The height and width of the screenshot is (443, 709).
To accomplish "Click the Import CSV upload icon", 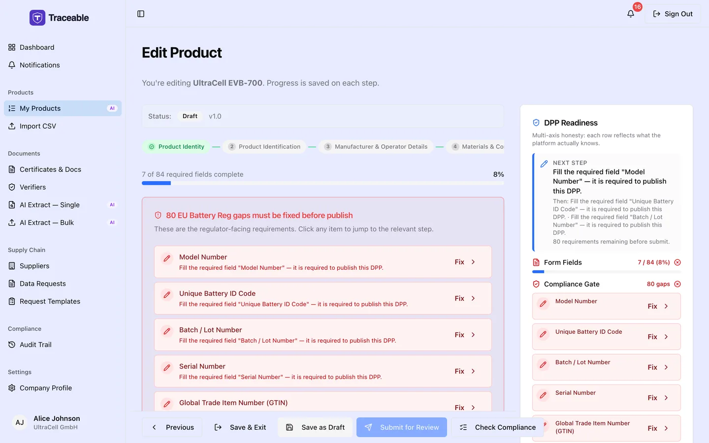I will point(12,126).
